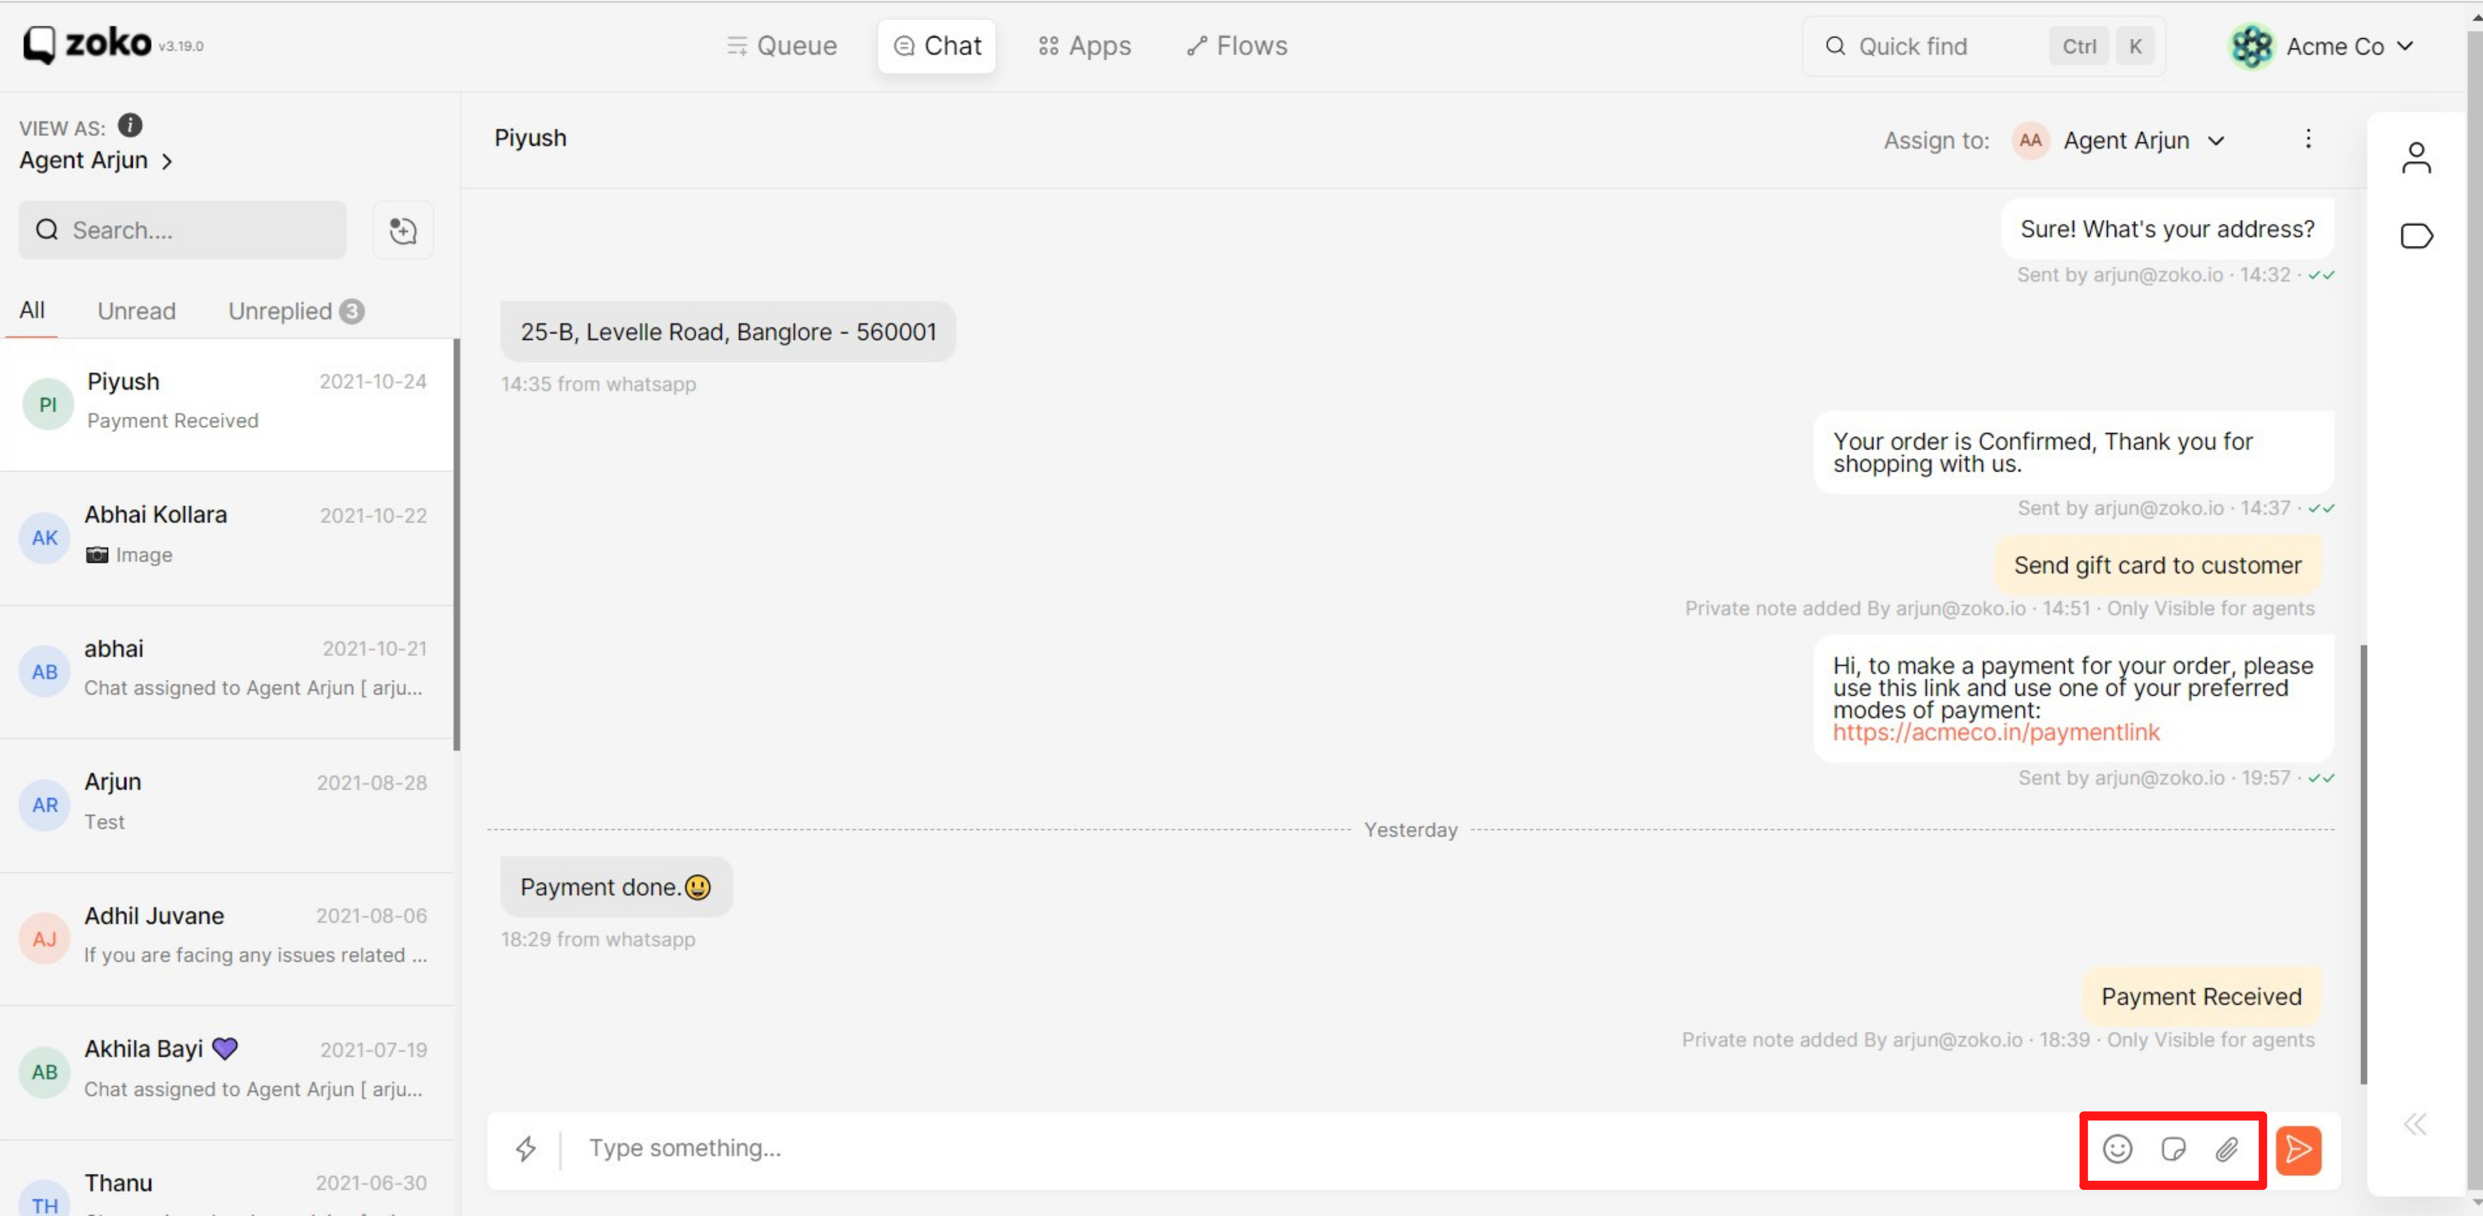Click the Quick find search box
2483x1216 pixels.
(1984, 46)
